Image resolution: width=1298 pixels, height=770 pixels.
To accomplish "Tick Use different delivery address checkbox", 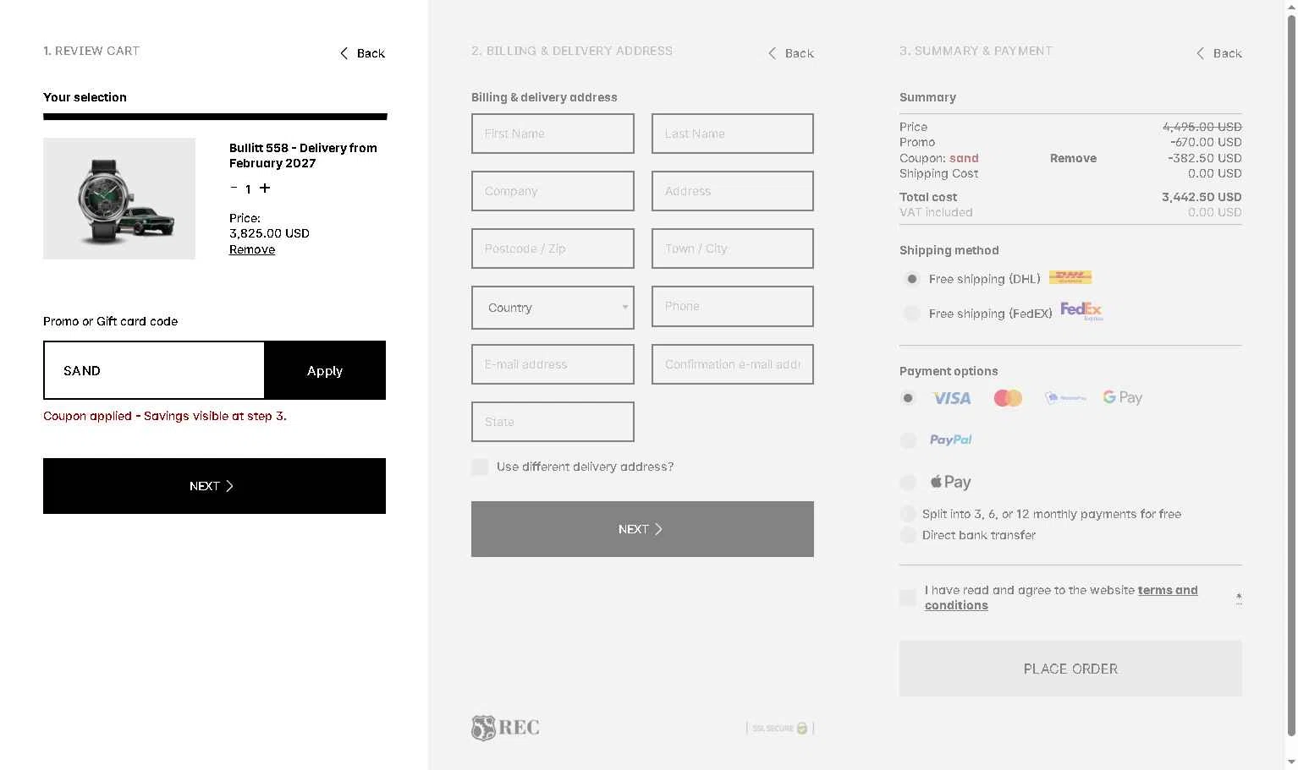I will pos(480,467).
